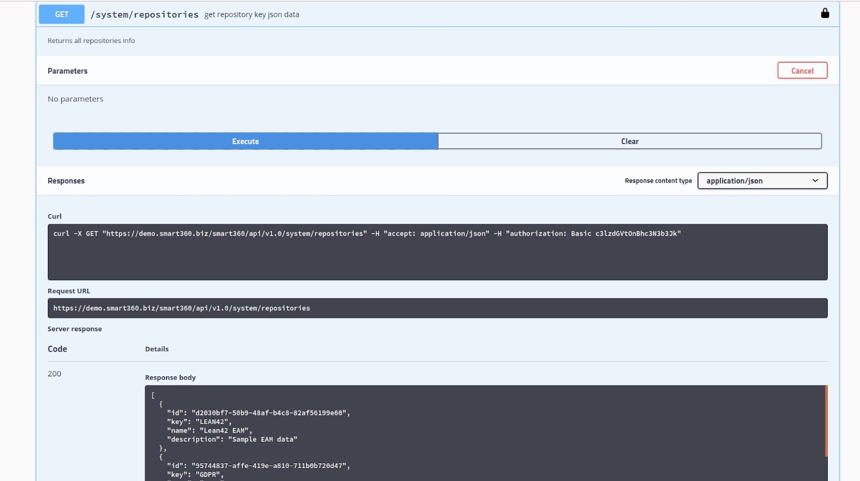Image resolution: width=860 pixels, height=481 pixels.
Task: Collapse the /system/repositories endpoint path
Action: tap(145, 14)
